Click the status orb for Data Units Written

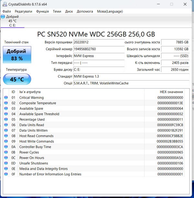click(6, 130)
